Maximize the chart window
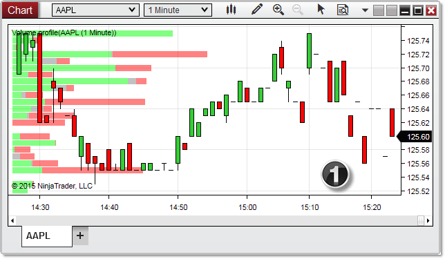 point(418,10)
